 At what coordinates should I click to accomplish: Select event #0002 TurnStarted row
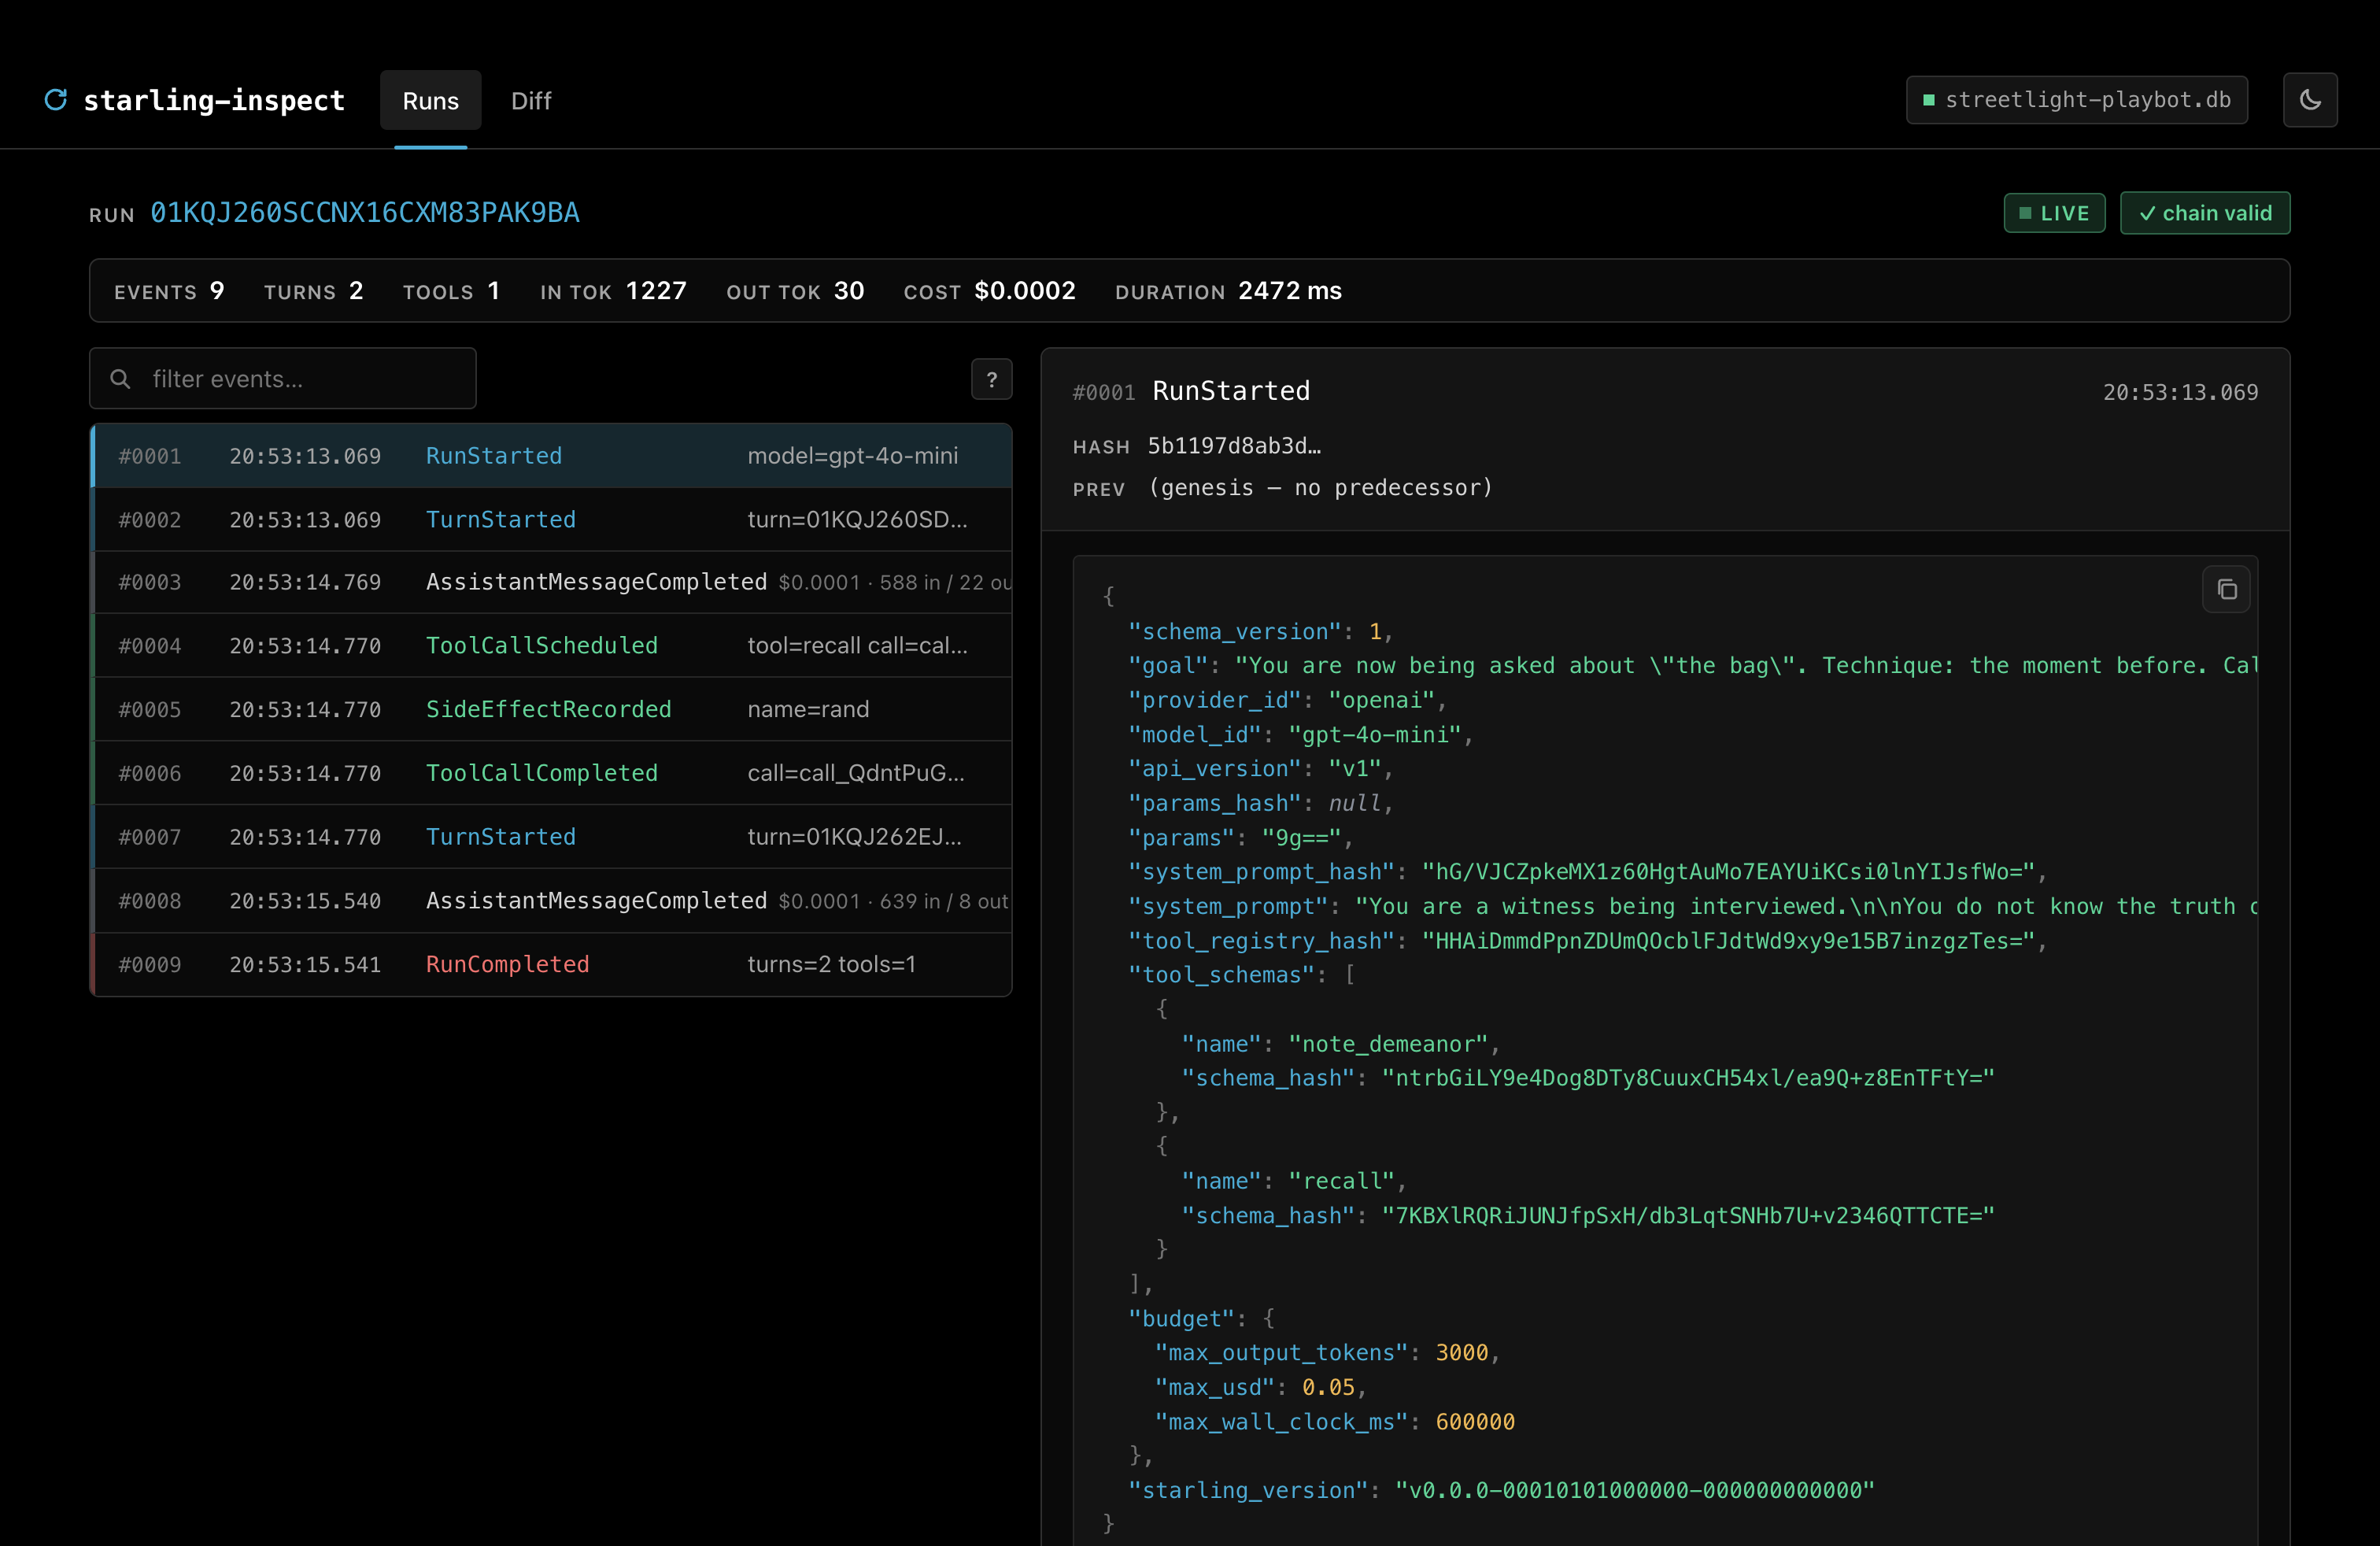tap(551, 520)
